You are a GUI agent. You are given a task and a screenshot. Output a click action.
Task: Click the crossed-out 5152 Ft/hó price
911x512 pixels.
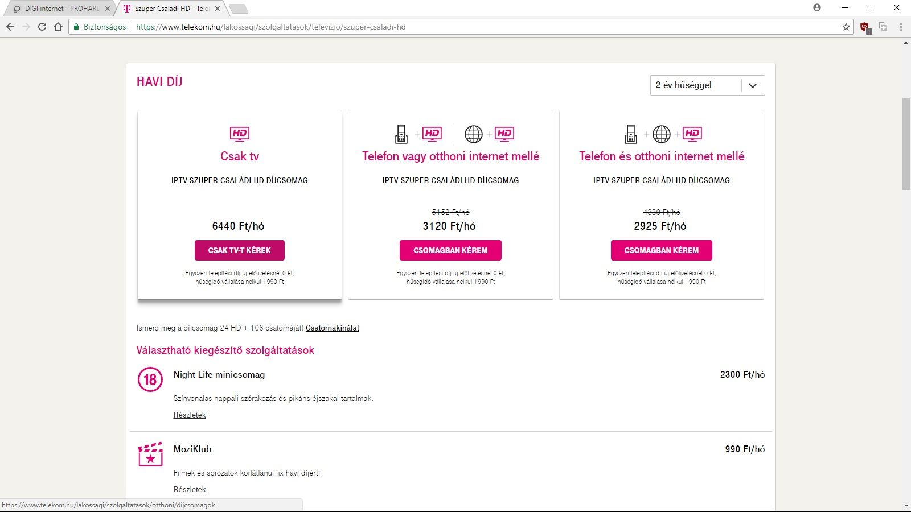point(450,212)
